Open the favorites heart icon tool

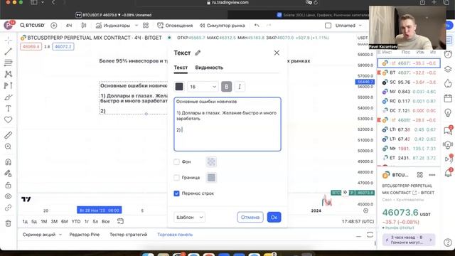(8, 120)
